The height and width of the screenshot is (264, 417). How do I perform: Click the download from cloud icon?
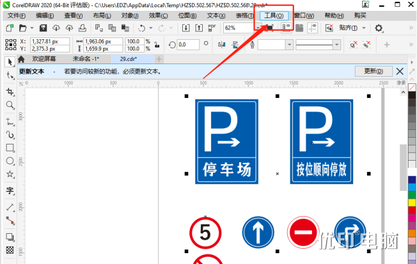click(x=56, y=28)
